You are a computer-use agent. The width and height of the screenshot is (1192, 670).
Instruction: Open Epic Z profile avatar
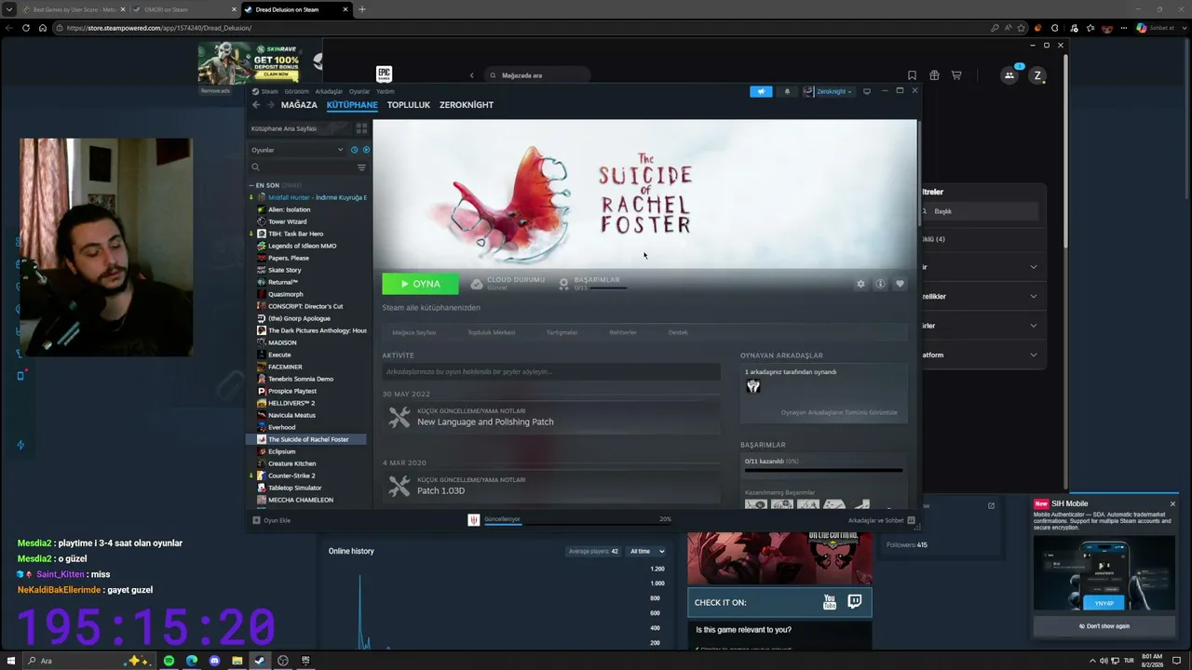click(x=1037, y=75)
